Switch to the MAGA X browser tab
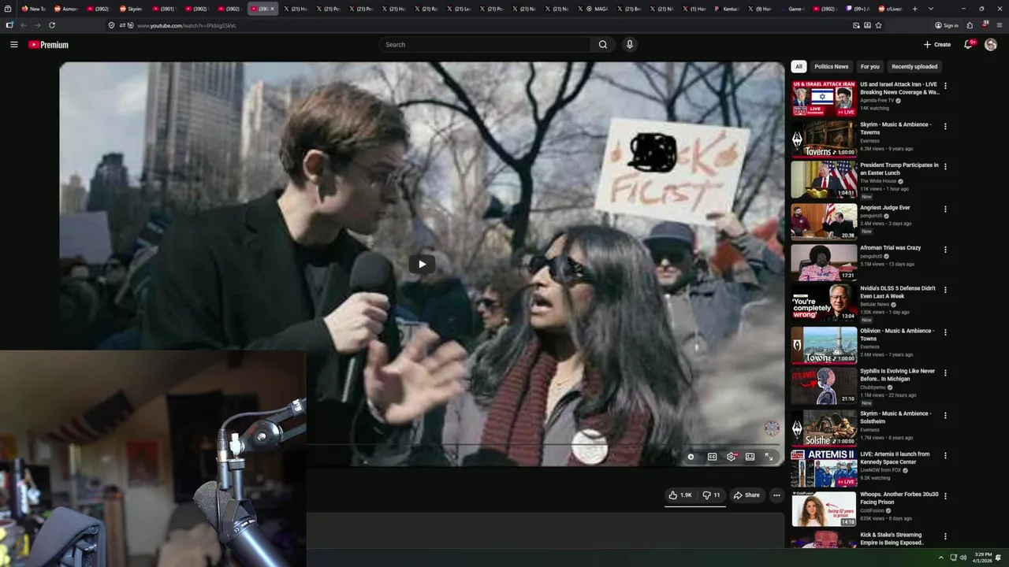1009x567 pixels. [x=597, y=9]
